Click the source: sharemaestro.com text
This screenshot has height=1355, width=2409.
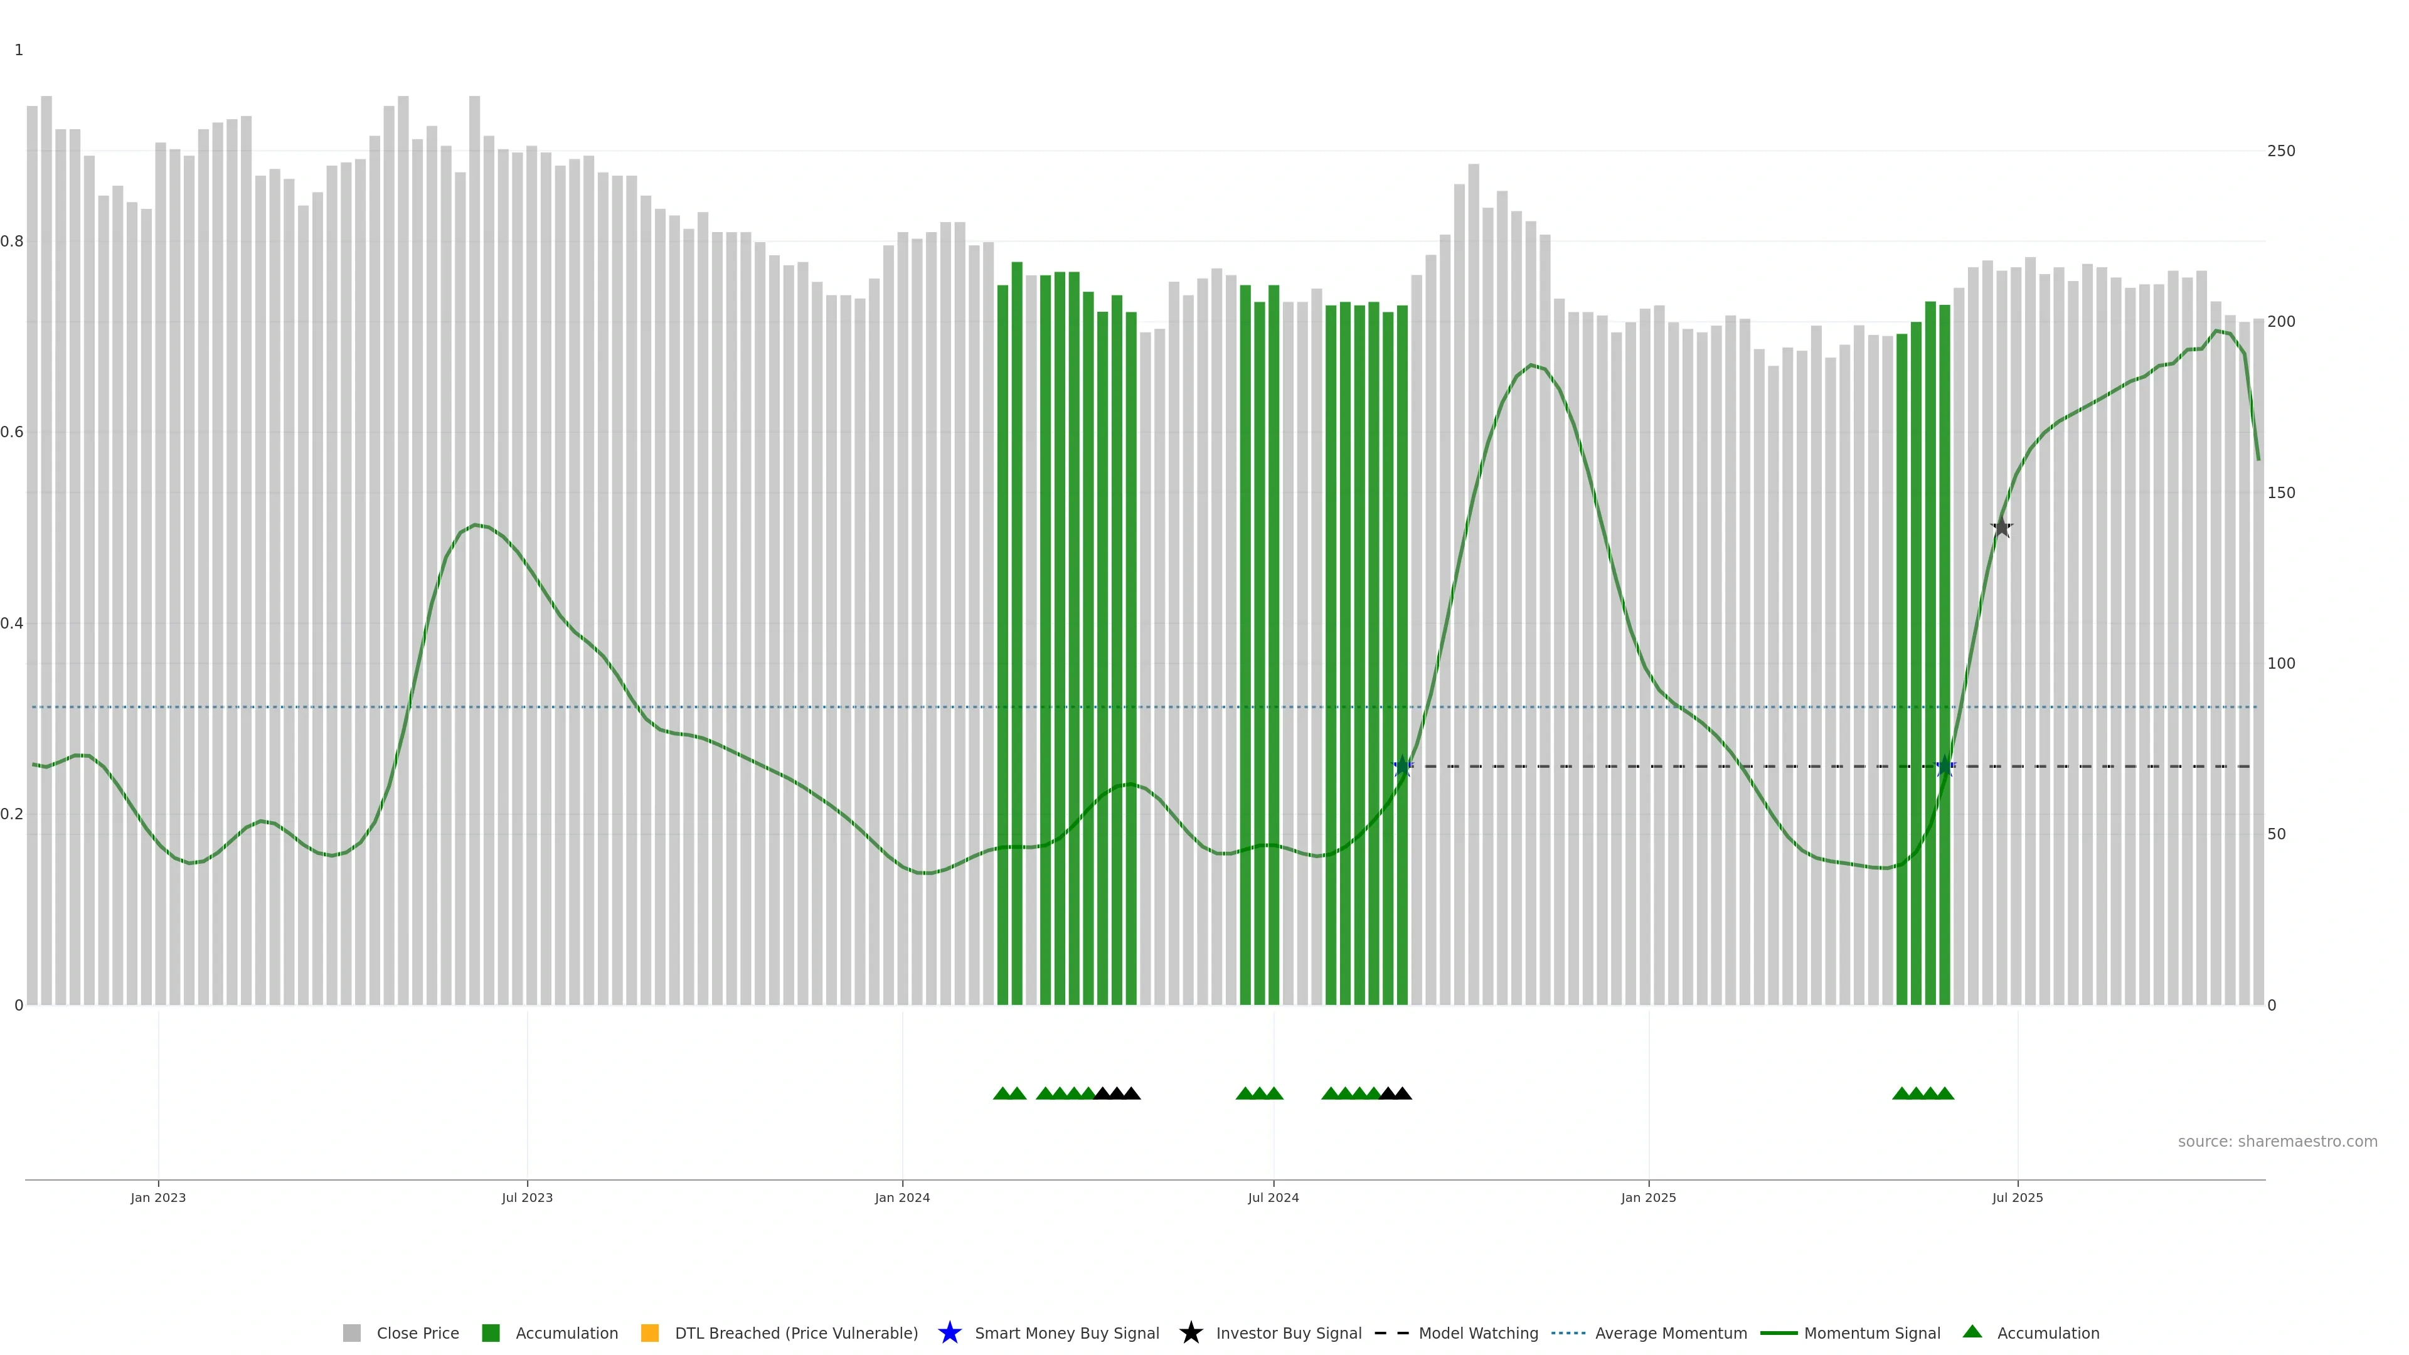tap(2277, 1141)
